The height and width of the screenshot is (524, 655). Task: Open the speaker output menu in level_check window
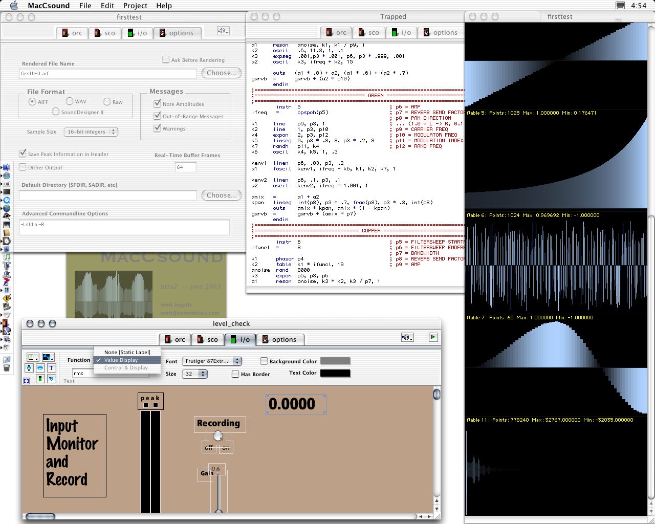click(407, 337)
